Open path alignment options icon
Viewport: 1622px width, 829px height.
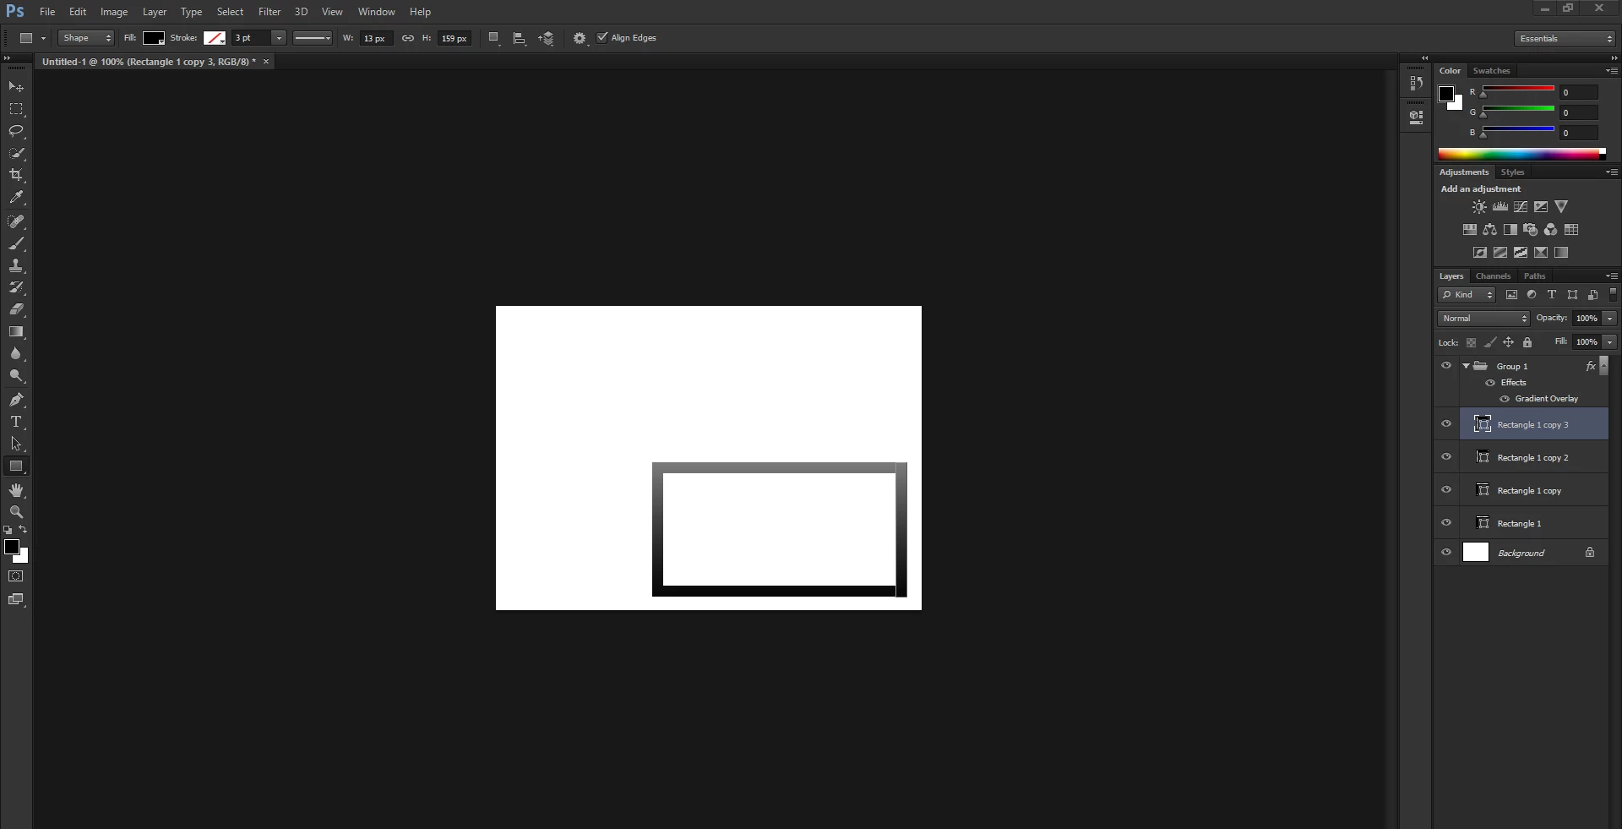(520, 38)
